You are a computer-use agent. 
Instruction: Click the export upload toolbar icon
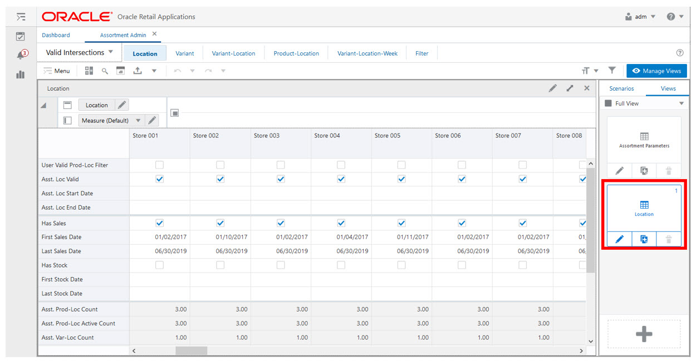point(137,71)
